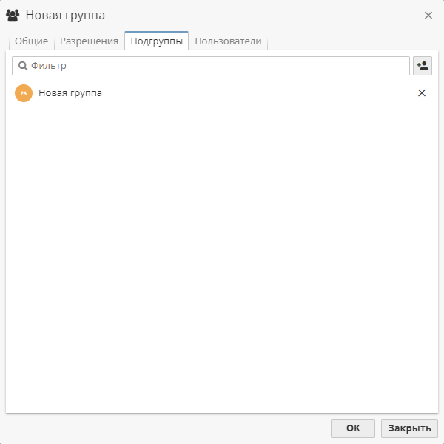
Task: Switch to the Общие tab
Action: tap(31, 41)
